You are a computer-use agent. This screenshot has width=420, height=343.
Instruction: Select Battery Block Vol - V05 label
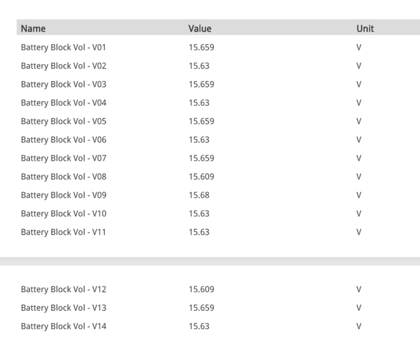tap(64, 121)
